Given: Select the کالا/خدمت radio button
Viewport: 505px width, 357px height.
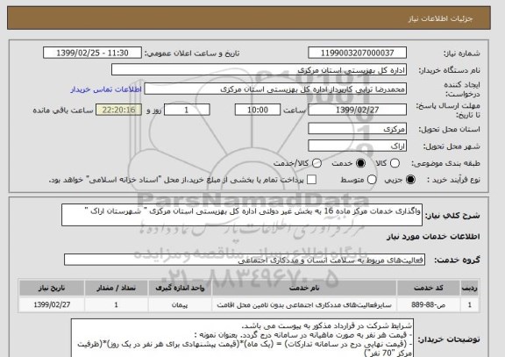Looking at the screenshot, I should point(317,163).
